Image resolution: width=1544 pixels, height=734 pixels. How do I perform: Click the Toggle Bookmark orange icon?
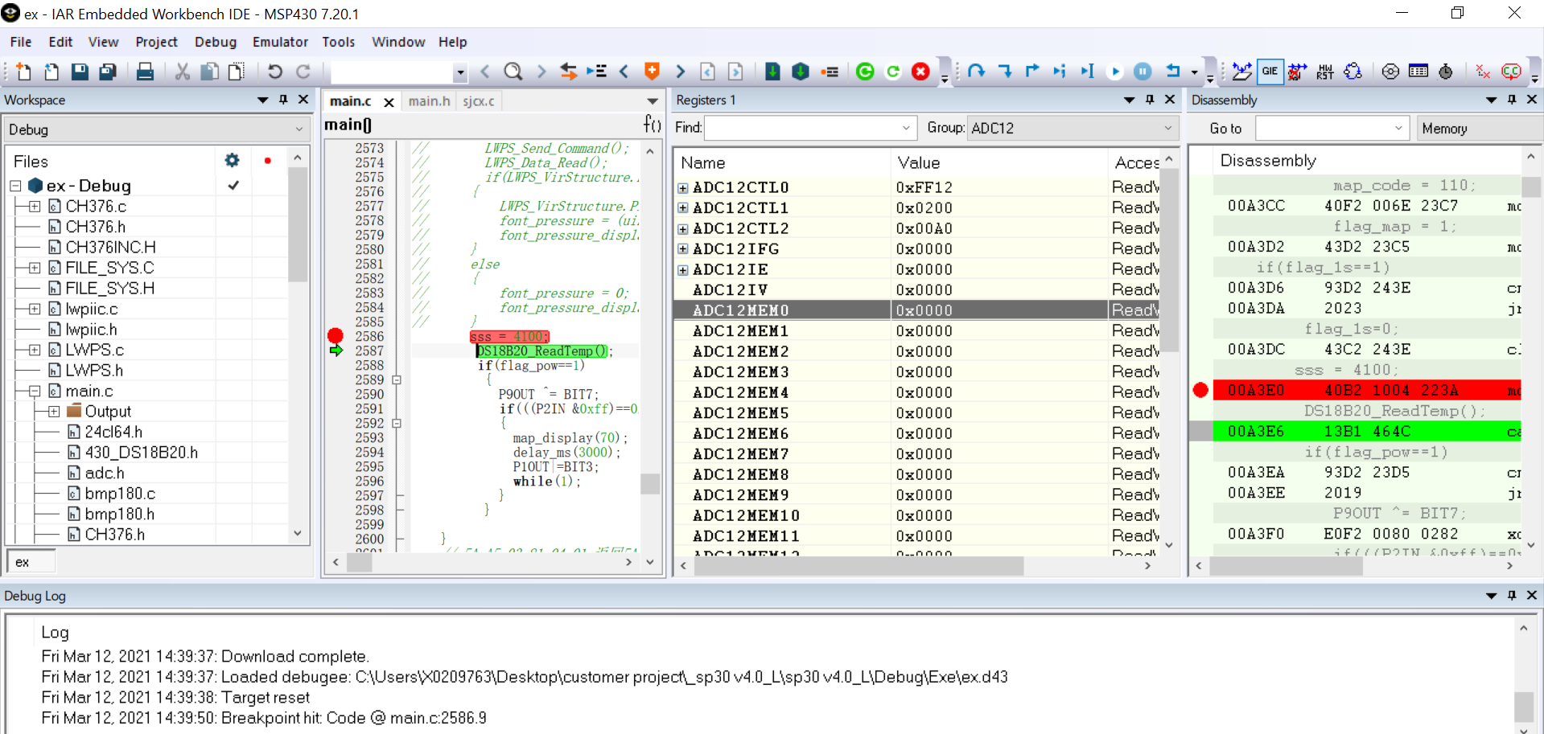pyautogui.click(x=652, y=72)
